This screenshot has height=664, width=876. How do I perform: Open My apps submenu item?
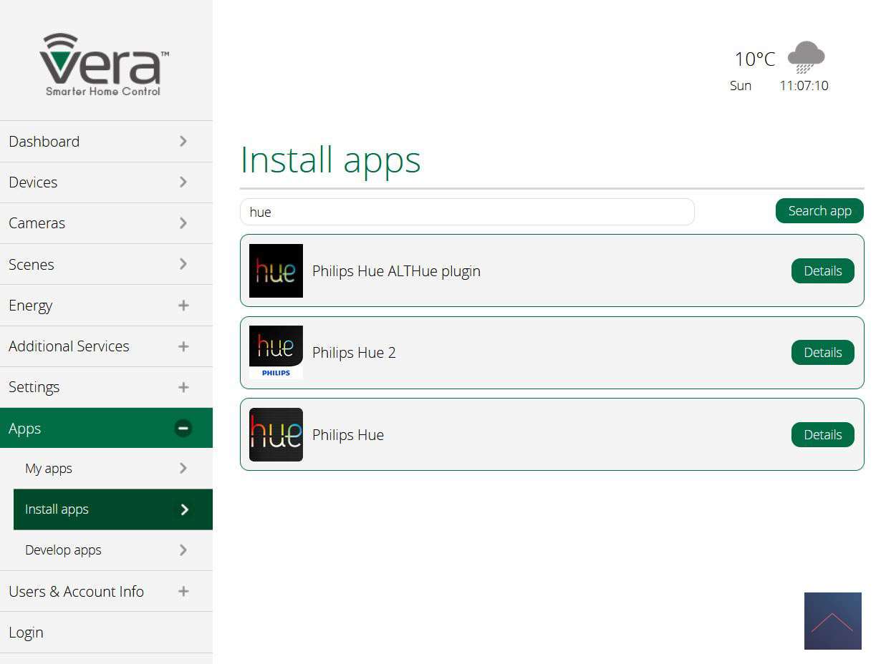click(49, 469)
